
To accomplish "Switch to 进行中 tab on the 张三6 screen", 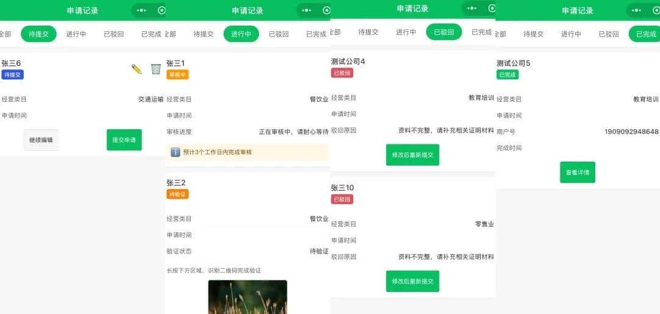I will point(76,34).
